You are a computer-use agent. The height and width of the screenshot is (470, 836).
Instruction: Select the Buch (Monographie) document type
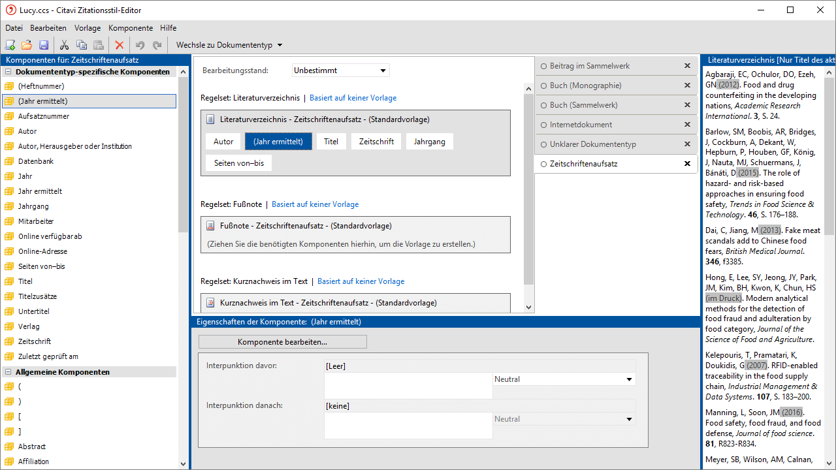click(585, 86)
